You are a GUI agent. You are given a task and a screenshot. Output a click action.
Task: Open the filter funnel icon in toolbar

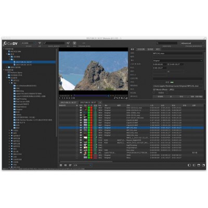tap(40, 43)
